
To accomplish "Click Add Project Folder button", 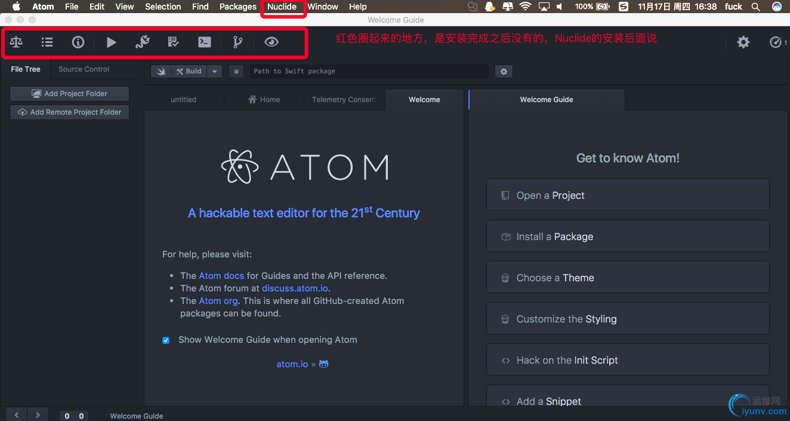I will 69,94.
